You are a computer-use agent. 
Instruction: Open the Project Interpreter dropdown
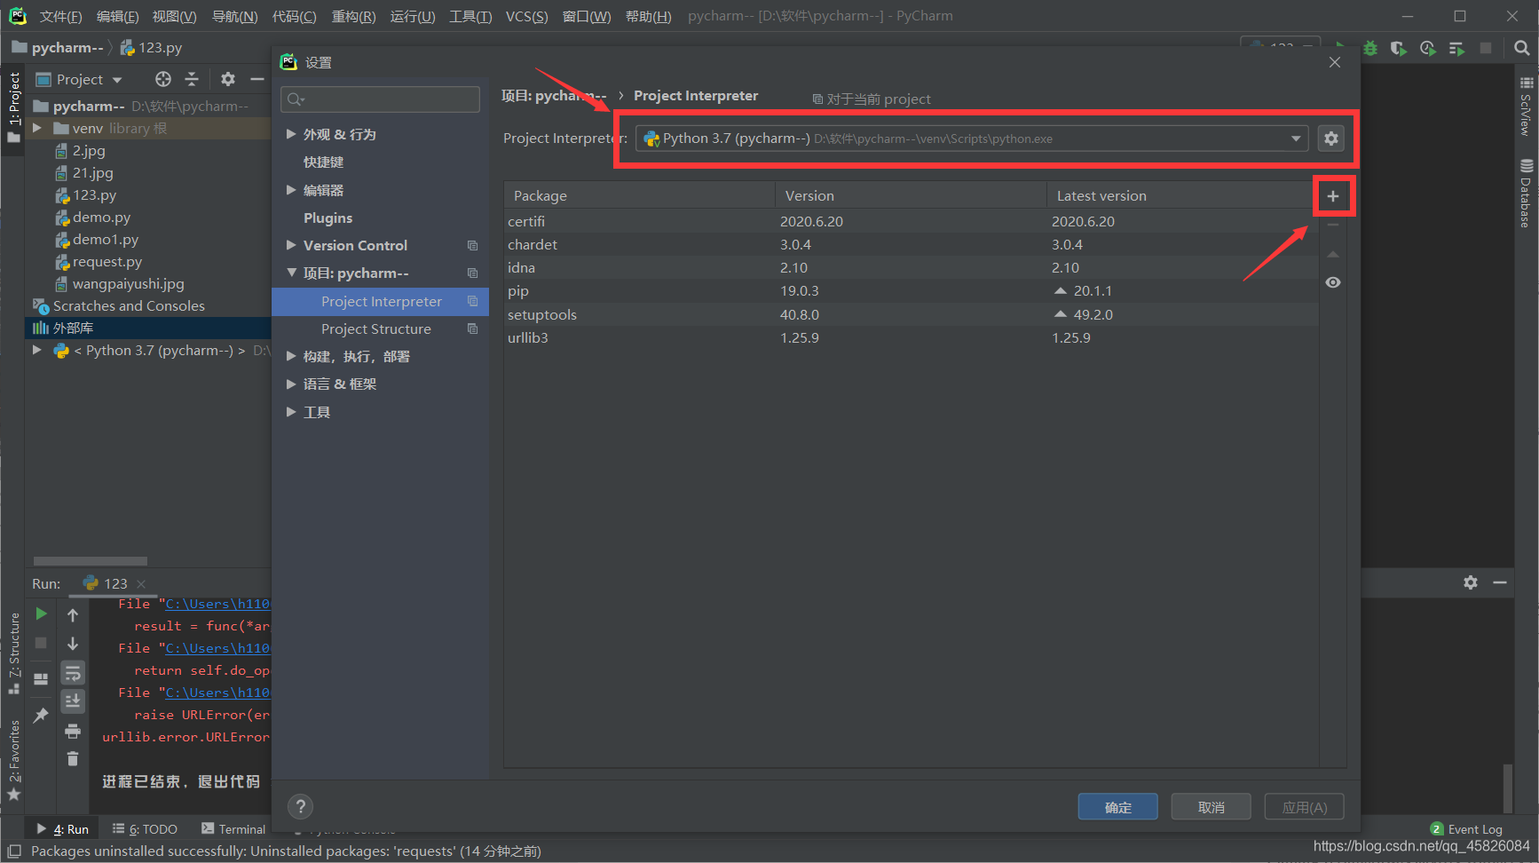pyautogui.click(x=1296, y=139)
